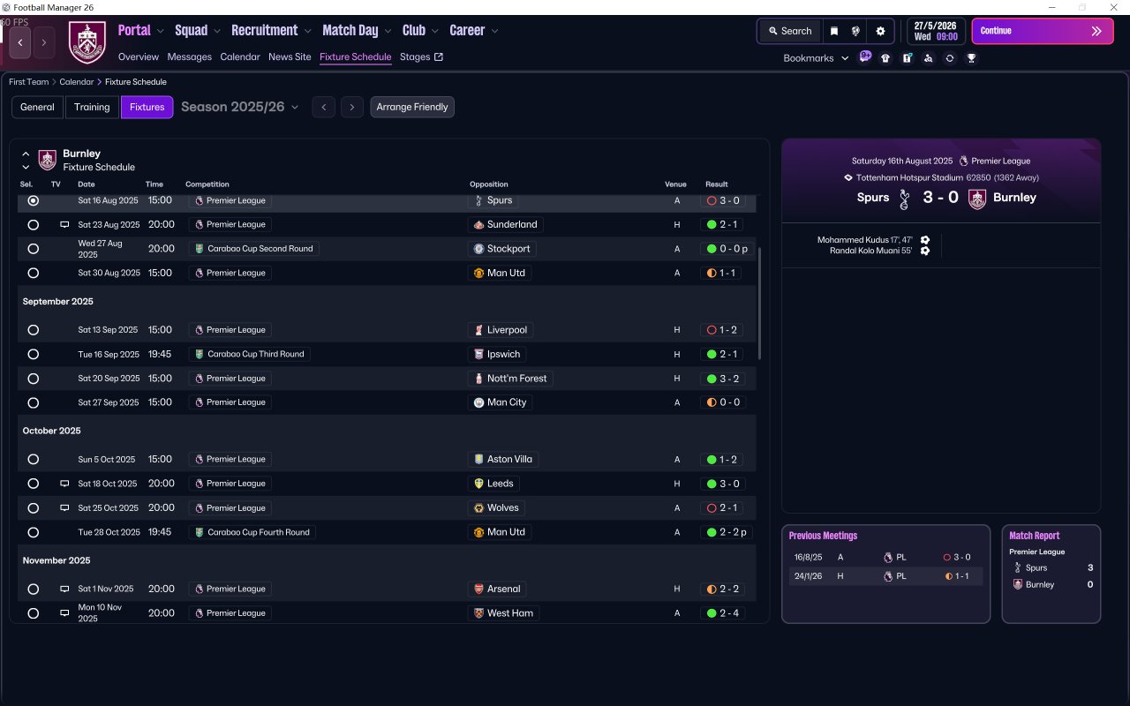Image resolution: width=1130 pixels, height=706 pixels.
Task: Select radio button for Sunderland match
Action: click(x=34, y=225)
